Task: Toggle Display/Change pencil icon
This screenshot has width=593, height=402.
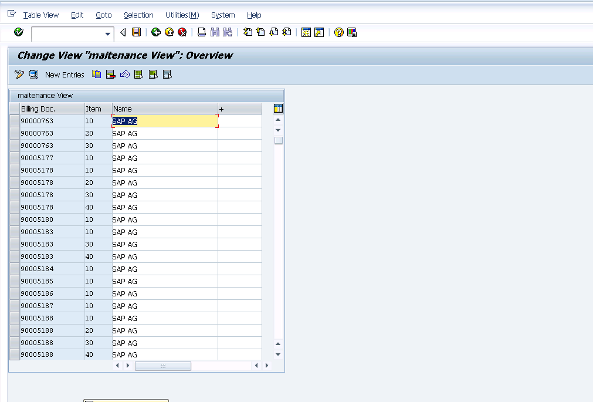Action: 19,74
